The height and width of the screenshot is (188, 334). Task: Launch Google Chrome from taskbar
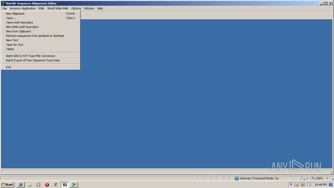coord(56,185)
